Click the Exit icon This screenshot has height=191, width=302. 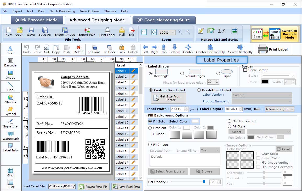(132, 32)
